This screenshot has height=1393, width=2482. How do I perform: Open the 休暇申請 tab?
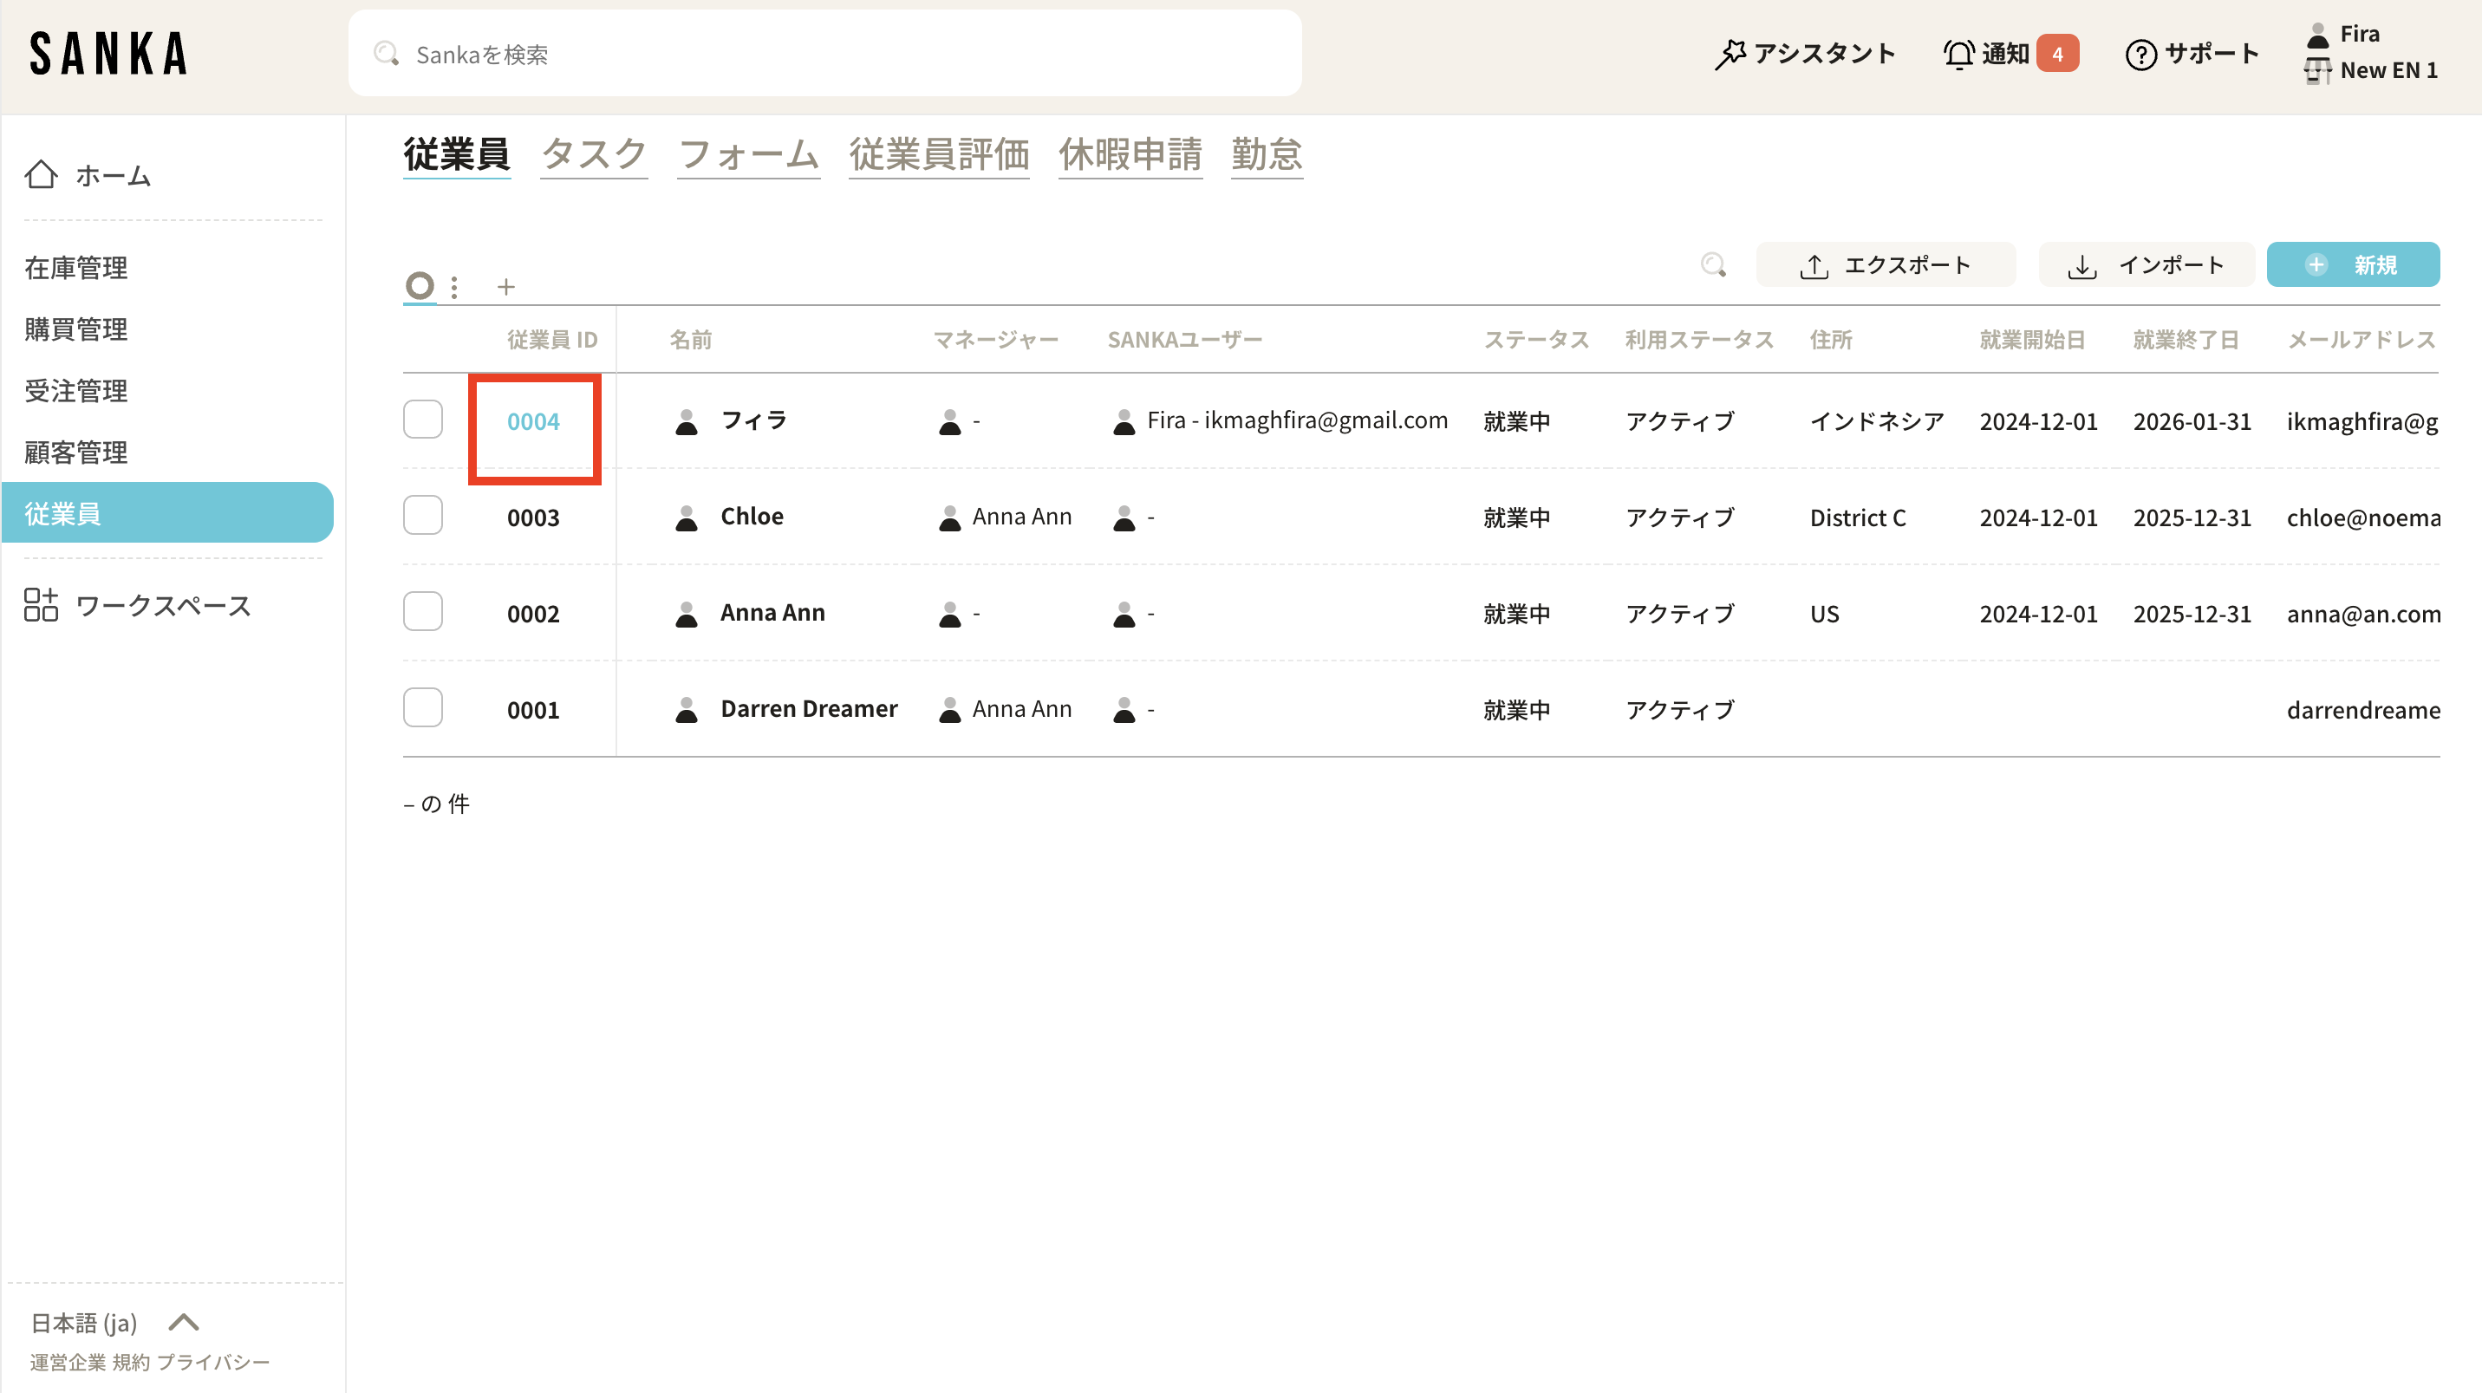click(x=1130, y=154)
